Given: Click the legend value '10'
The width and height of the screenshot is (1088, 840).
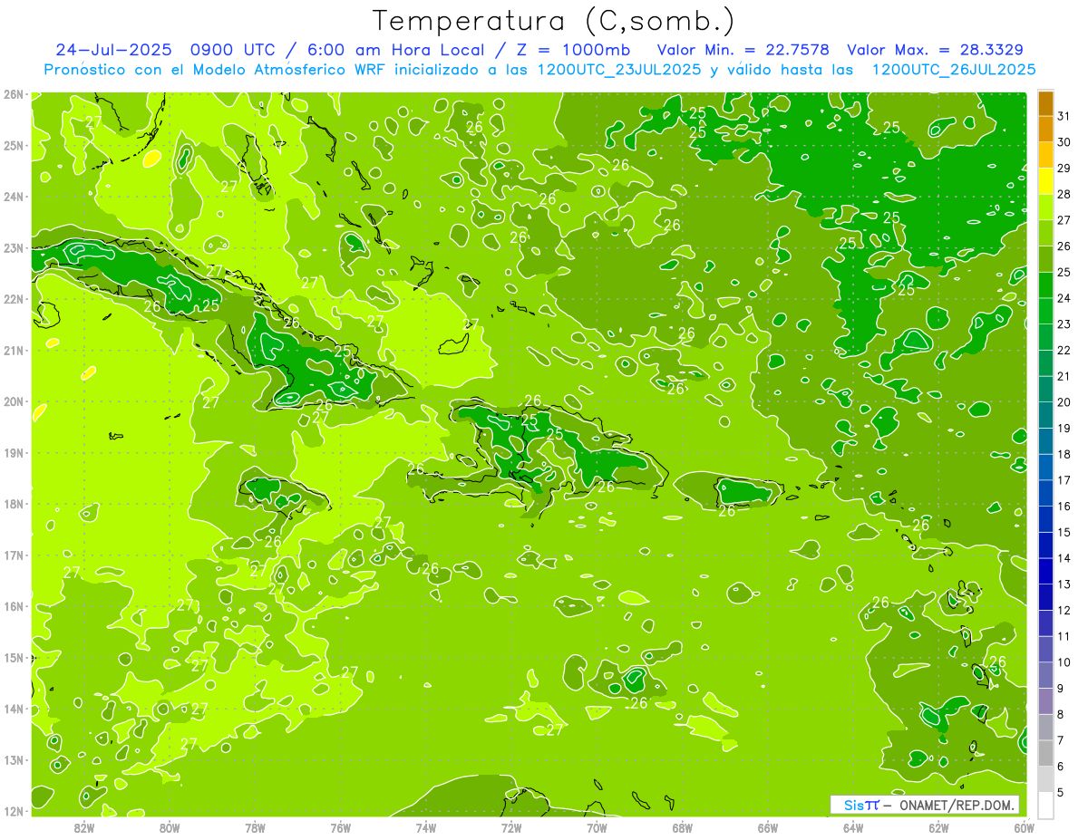Looking at the screenshot, I should point(1064,662).
